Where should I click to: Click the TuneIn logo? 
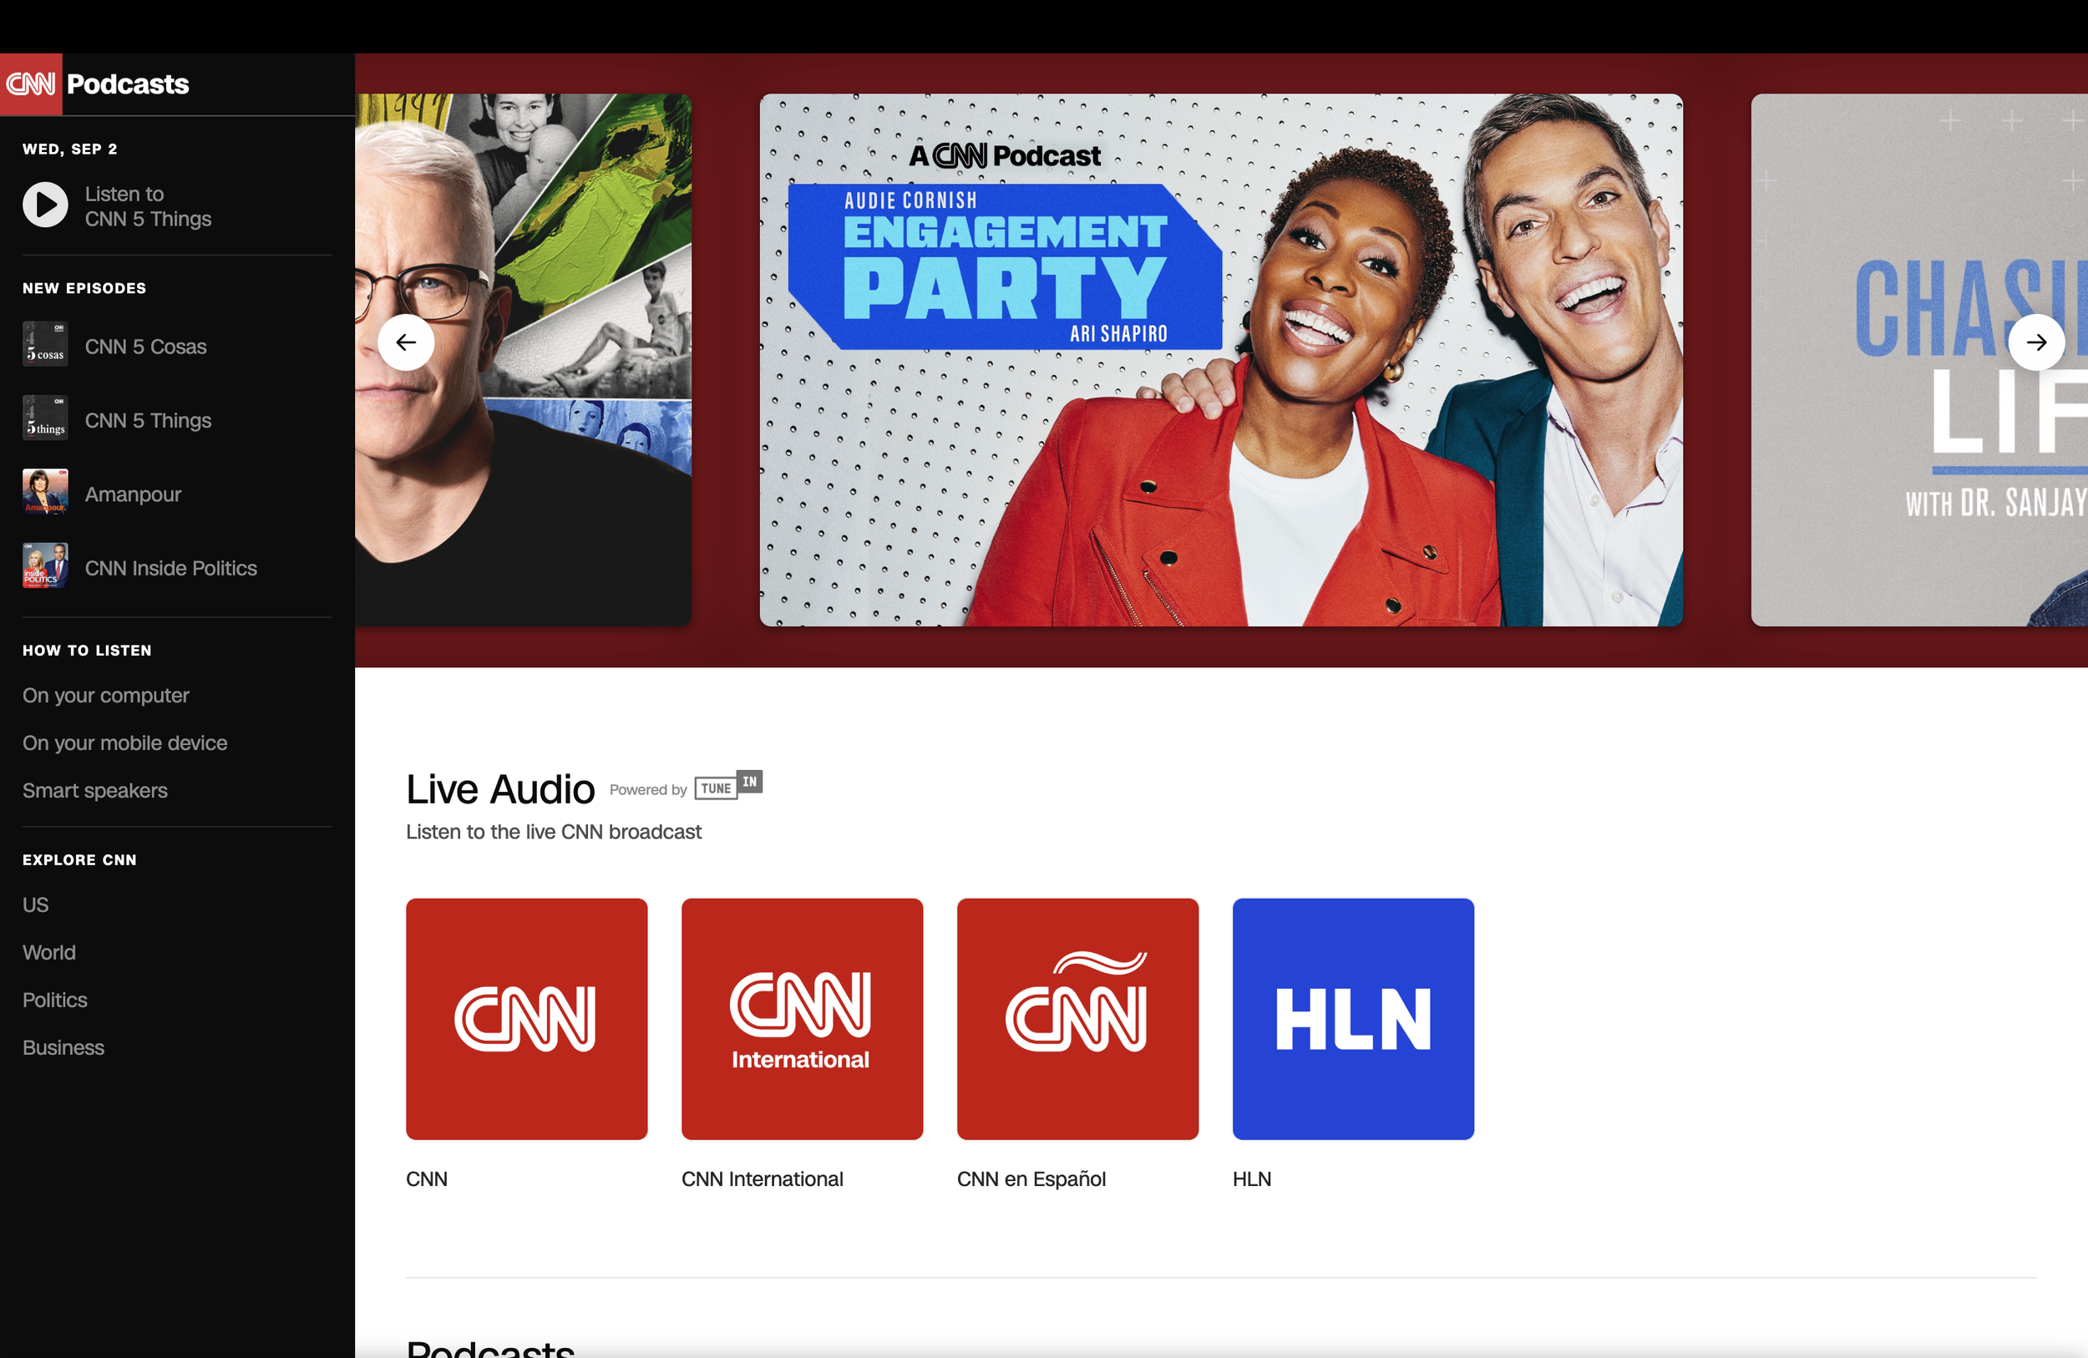click(x=728, y=785)
